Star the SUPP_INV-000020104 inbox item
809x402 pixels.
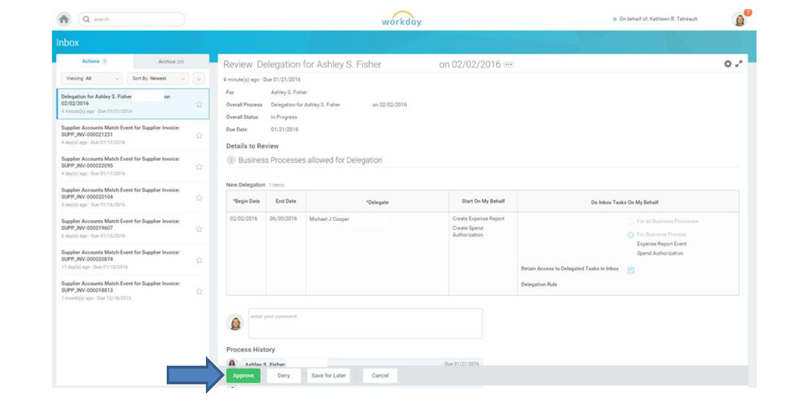[x=199, y=198]
